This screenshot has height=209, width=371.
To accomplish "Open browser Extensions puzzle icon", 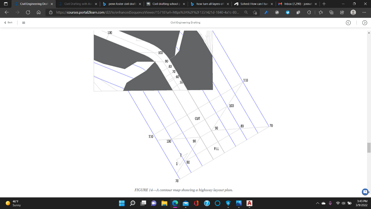I will [x=309, y=13].
